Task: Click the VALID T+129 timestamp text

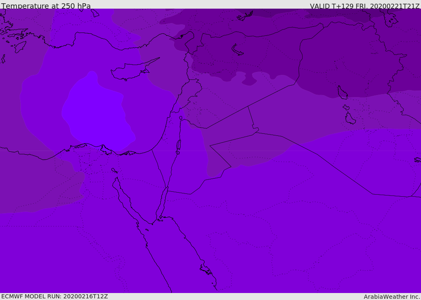Action: pos(364,6)
